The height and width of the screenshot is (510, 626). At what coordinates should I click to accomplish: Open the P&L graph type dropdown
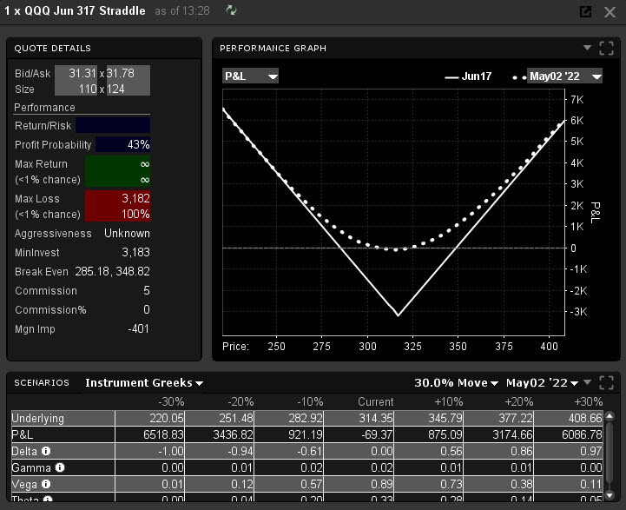point(250,76)
